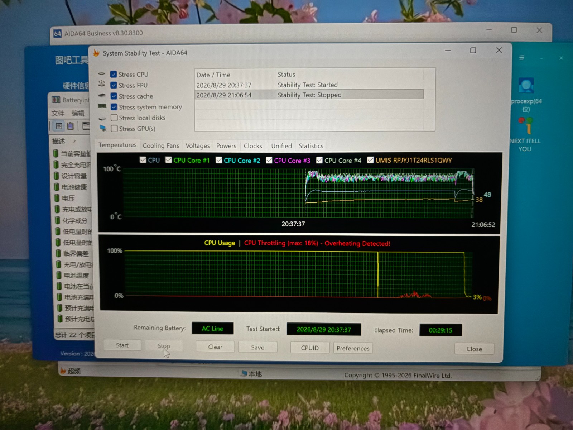Hide CPU Core #1 in temperature graph
This screenshot has height=430, width=573.
[168, 160]
